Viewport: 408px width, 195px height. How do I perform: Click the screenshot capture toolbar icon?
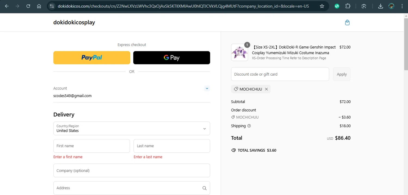tap(364, 6)
